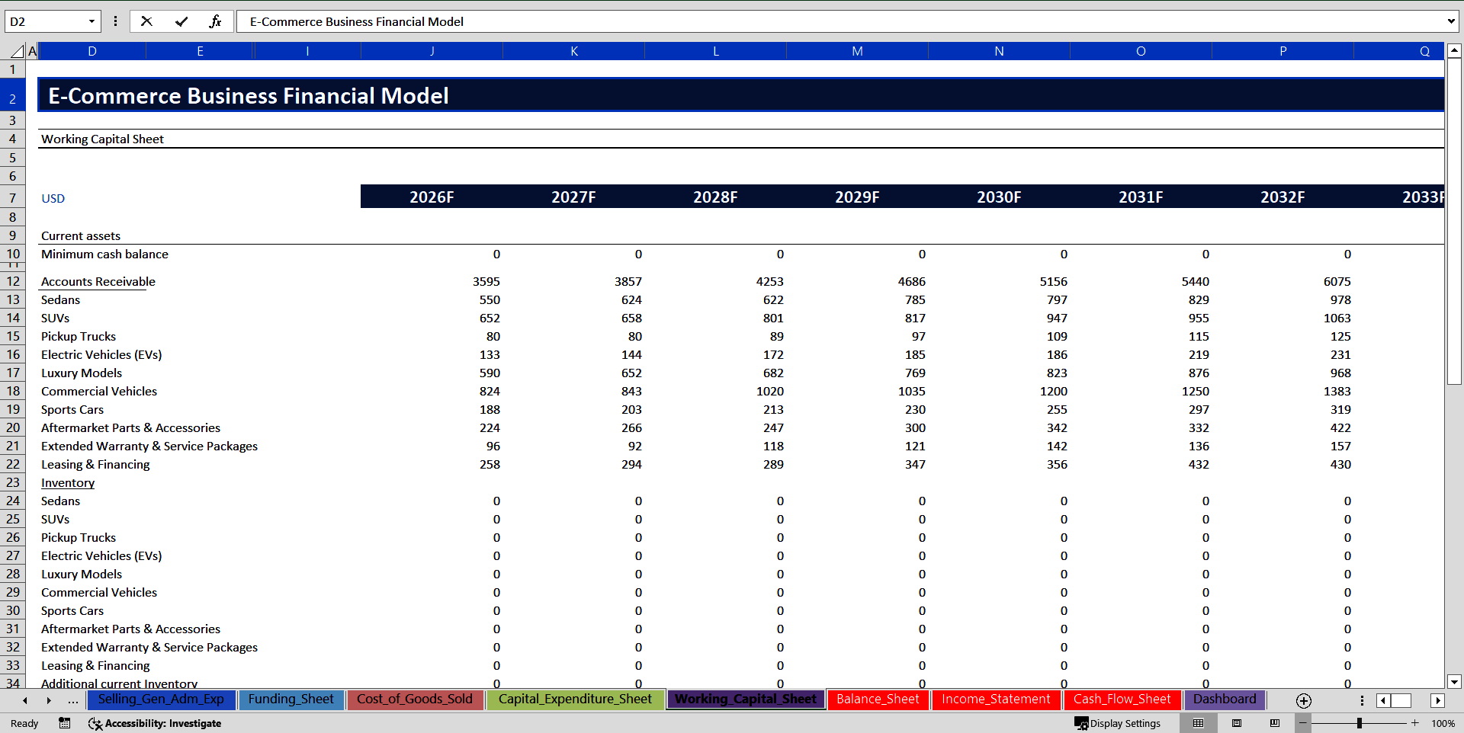Zoom out with the minus button
This screenshot has height=733, width=1464.
coord(1303,723)
